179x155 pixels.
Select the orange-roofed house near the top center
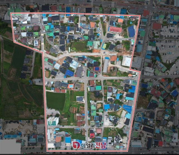coord(92,25)
